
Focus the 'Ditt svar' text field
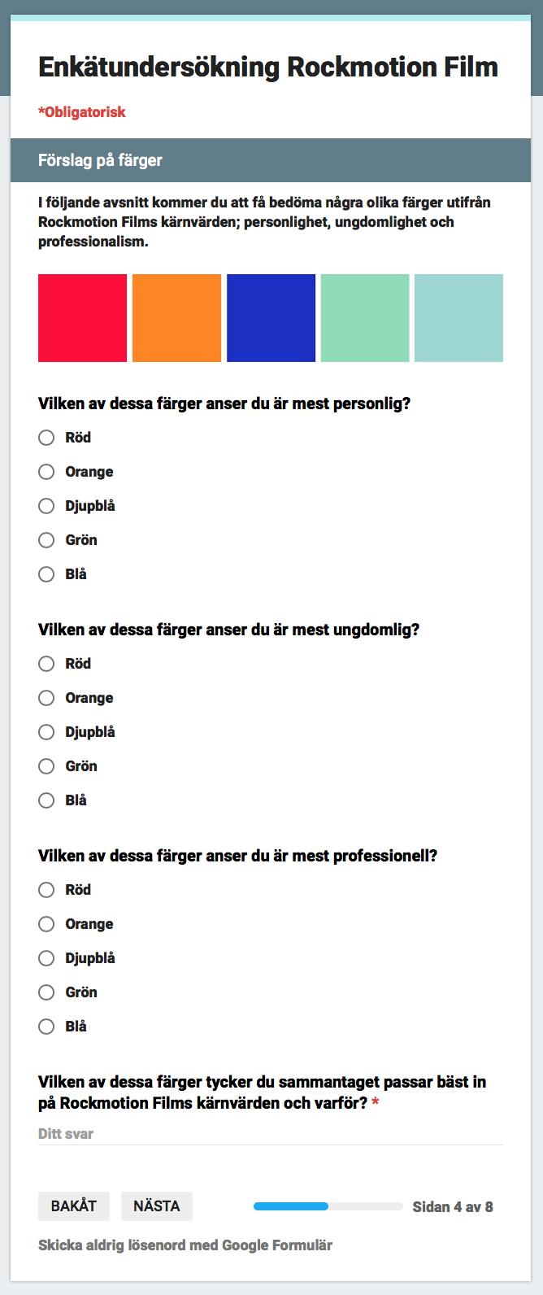(x=271, y=1134)
